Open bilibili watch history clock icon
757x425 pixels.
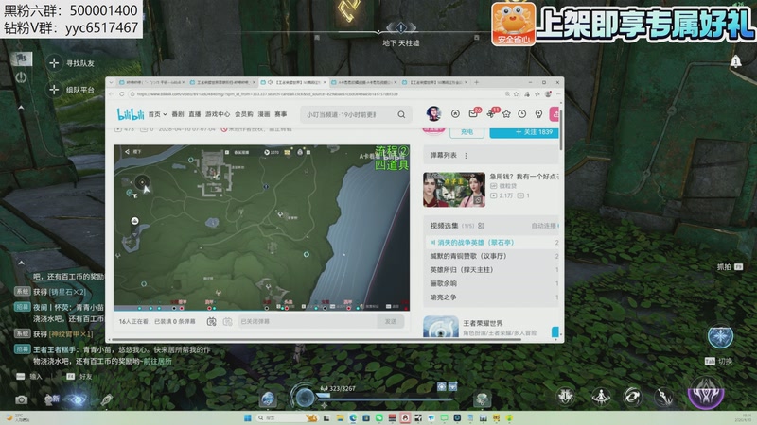(x=522, y=114)
